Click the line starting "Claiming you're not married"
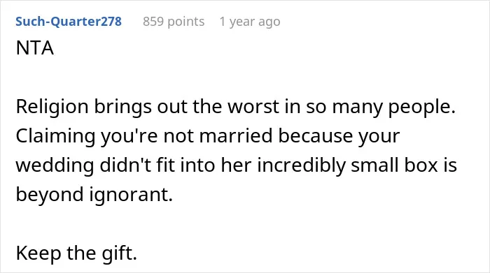This screenshot has height=273, width=490. 208,136
